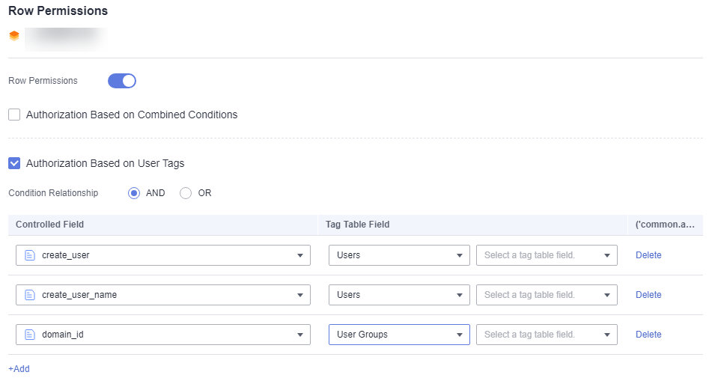Uncheck Authorization Based on User Tags

pos(14,163)
